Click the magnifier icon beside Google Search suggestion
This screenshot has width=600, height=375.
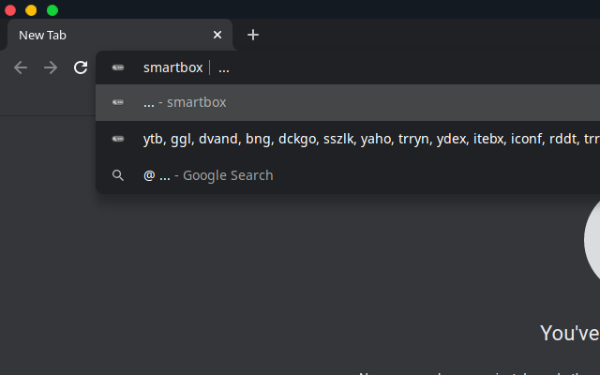coord(118,175)
